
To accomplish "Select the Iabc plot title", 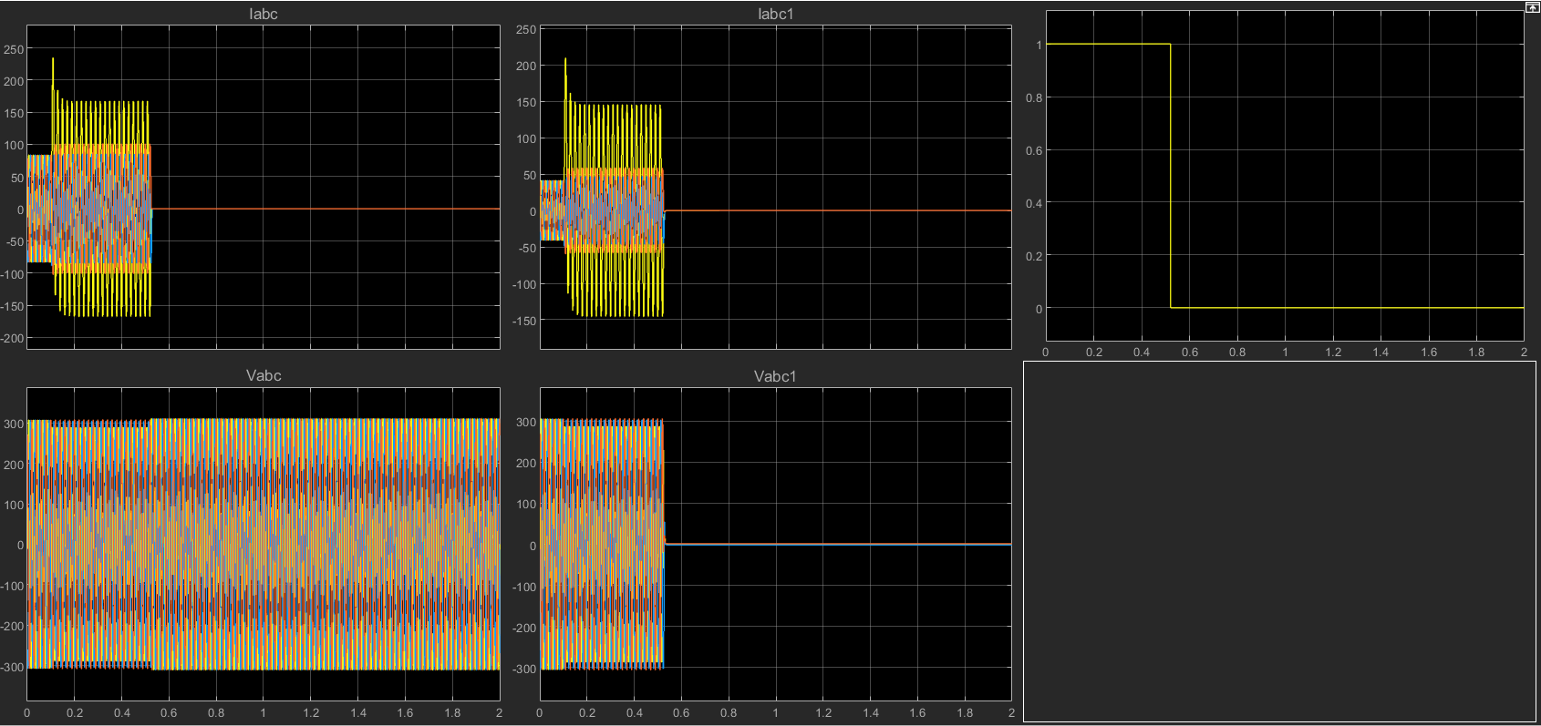I will tap(264, 15).
